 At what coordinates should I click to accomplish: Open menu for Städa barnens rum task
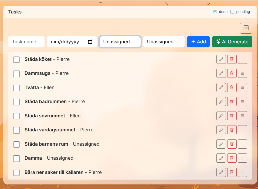coord(242,144)
